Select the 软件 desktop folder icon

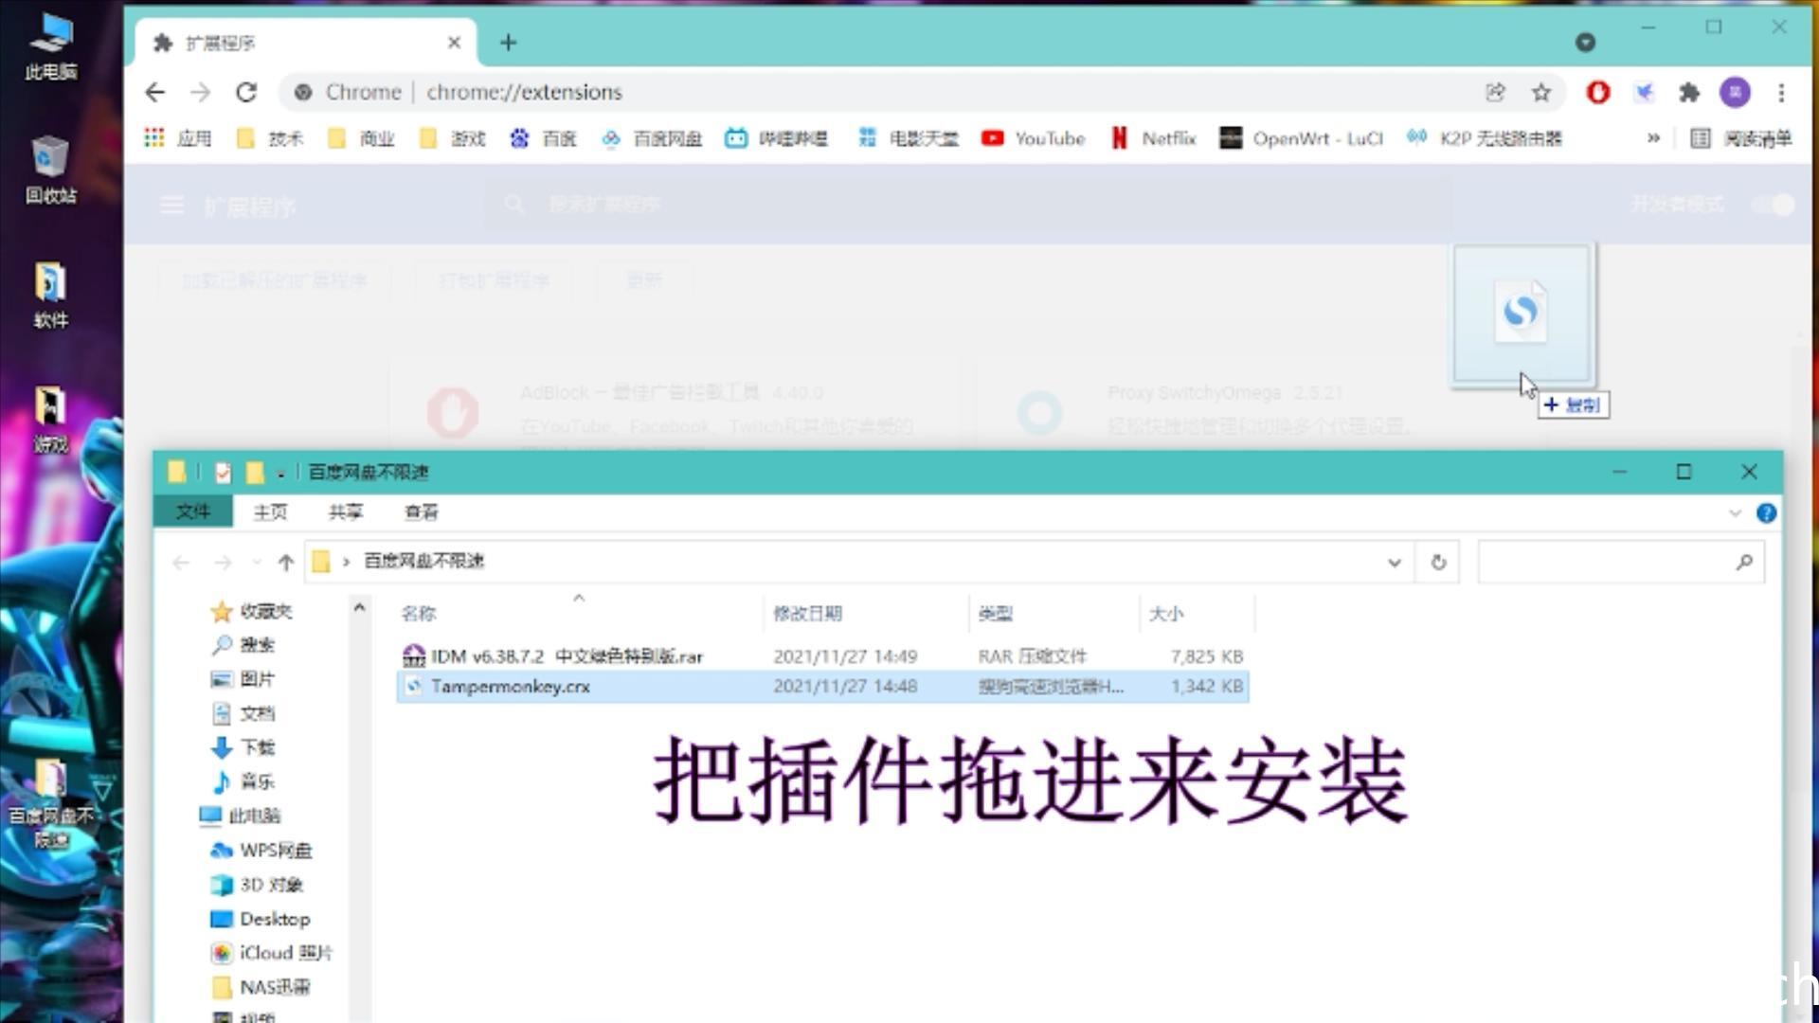tap(51, 295)
